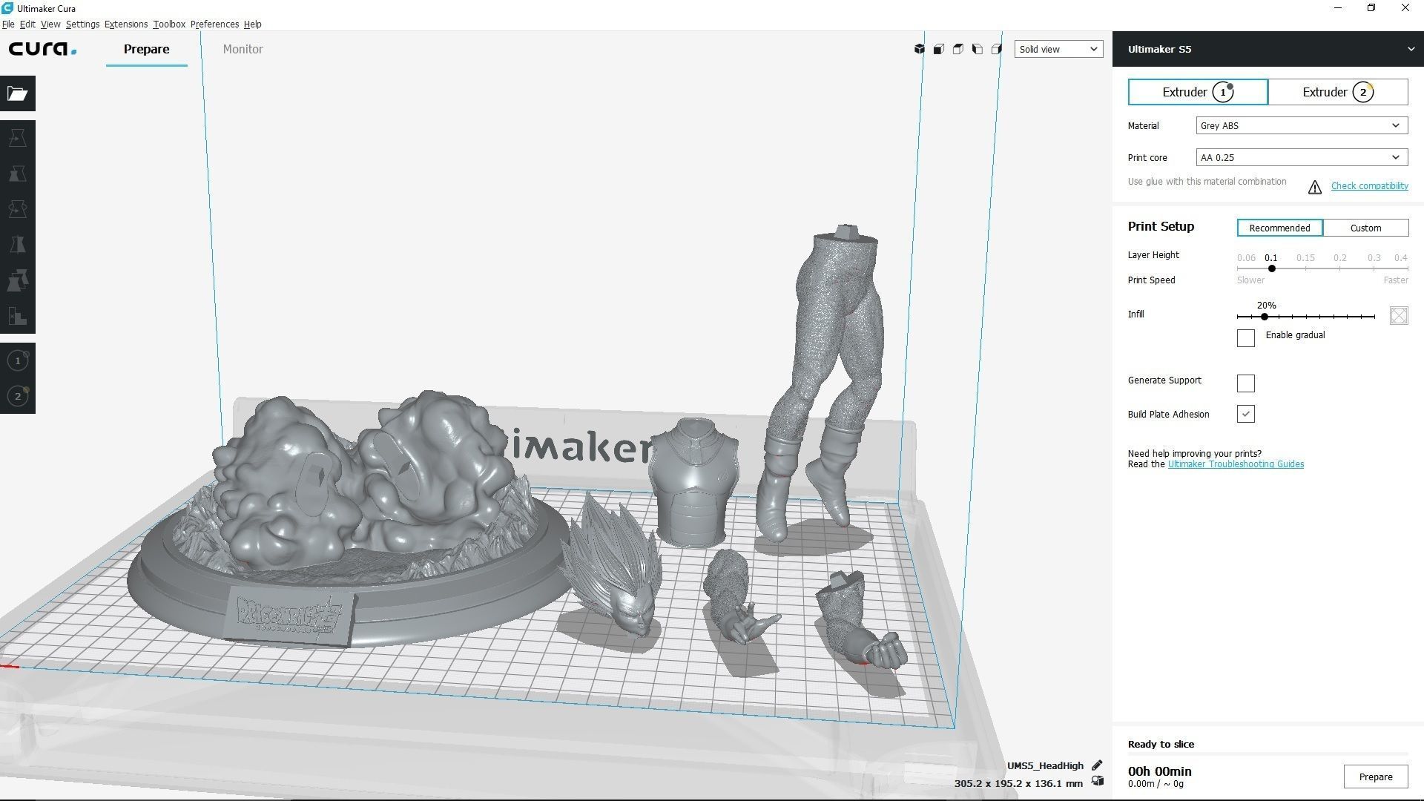Open the Solid view mode dropdown
Screen dimensions: 1424x801
(1058, 49)
